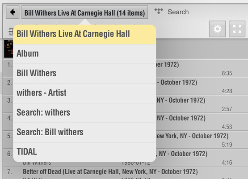The image size is (248, 179).
Task: Go to Bill Withers in the popup list
Action: pos(84,74)
